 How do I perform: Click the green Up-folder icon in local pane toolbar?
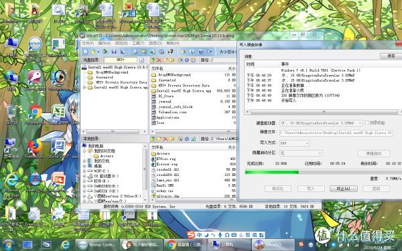153,139
